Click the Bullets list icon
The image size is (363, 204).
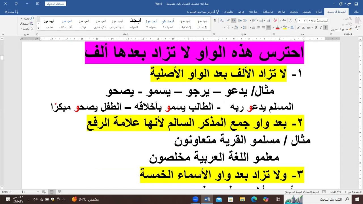click(x=268, y=20)
